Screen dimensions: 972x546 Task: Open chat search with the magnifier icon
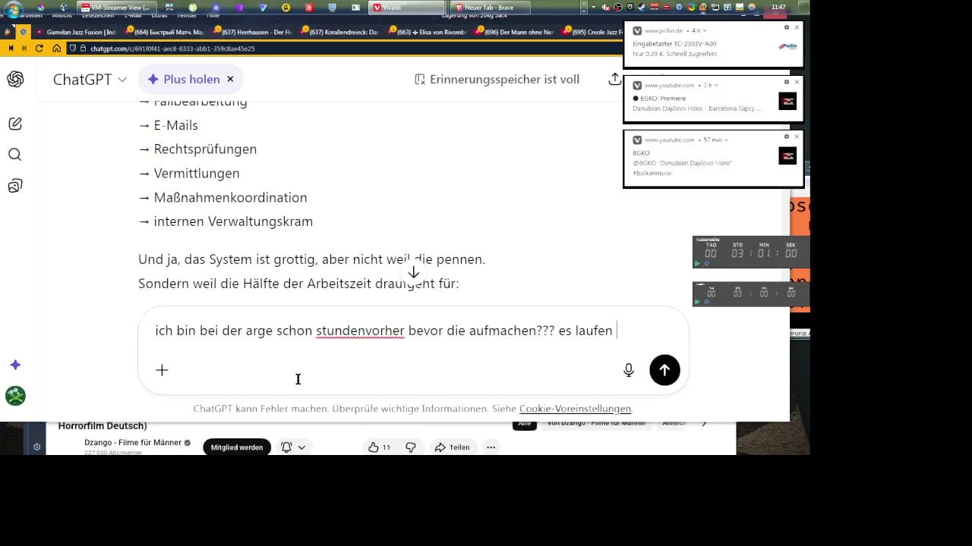point(15,155)
